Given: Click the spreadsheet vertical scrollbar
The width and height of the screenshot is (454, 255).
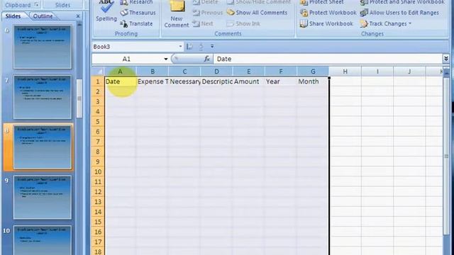Looking at the screenshot, I should [446, 156].
